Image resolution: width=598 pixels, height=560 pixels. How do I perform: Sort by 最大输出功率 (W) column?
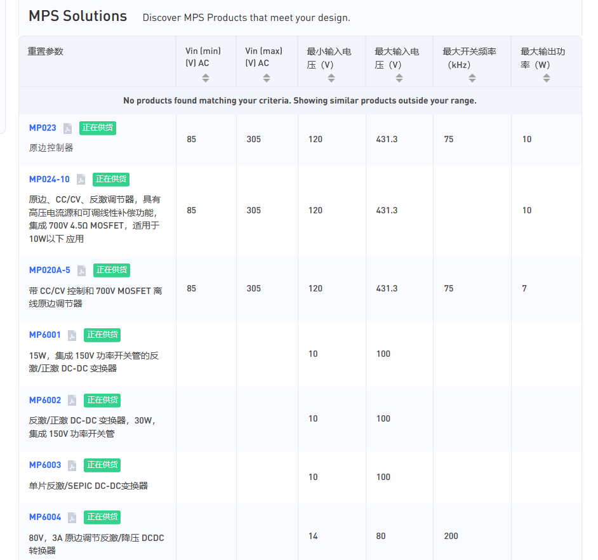point(547,78)
